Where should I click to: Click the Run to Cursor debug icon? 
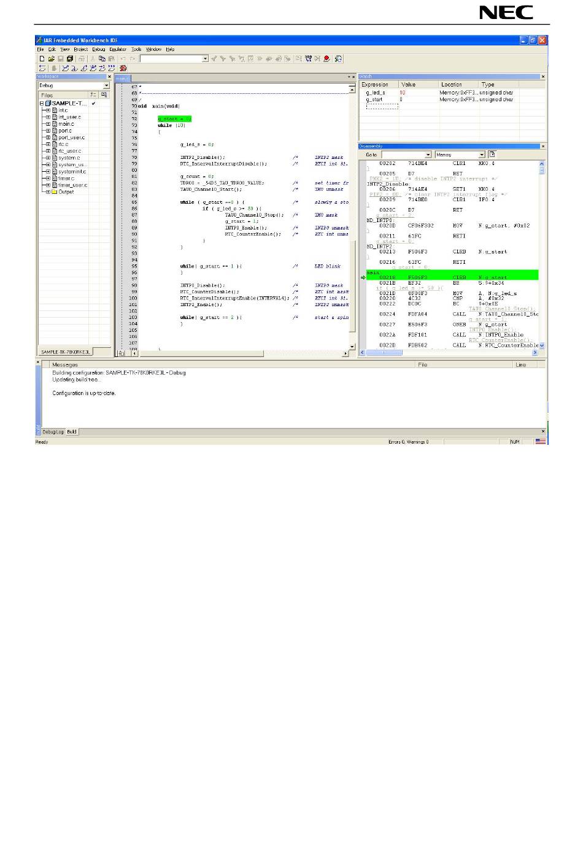point(102,68)
